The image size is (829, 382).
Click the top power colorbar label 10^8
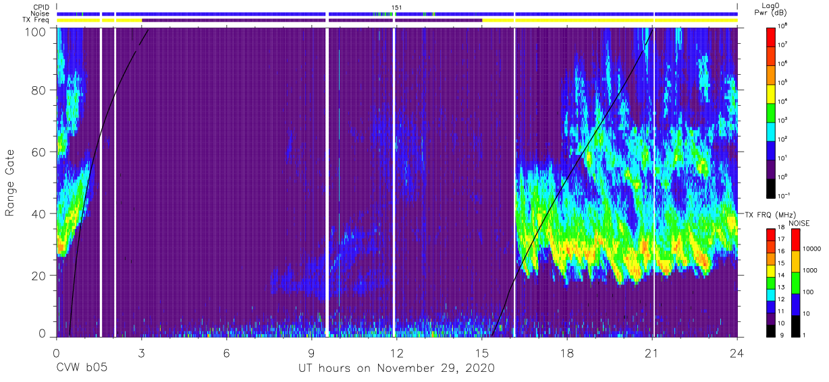pyautogui.click(x=782, y=26)
